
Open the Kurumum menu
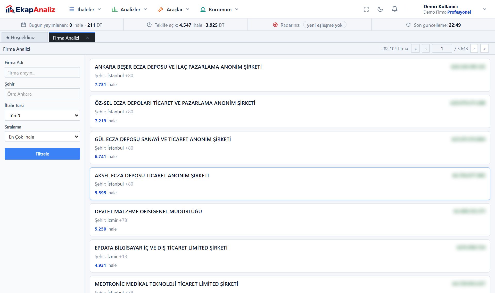pyautogui.click(x=220, y=10)
